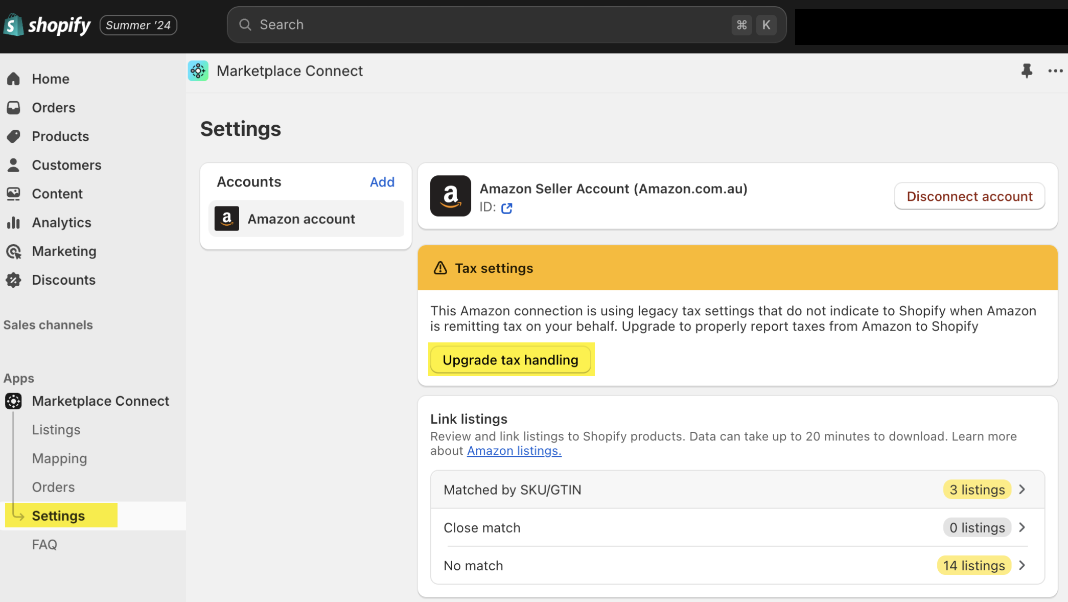Open the No match row

coord(737,565)
